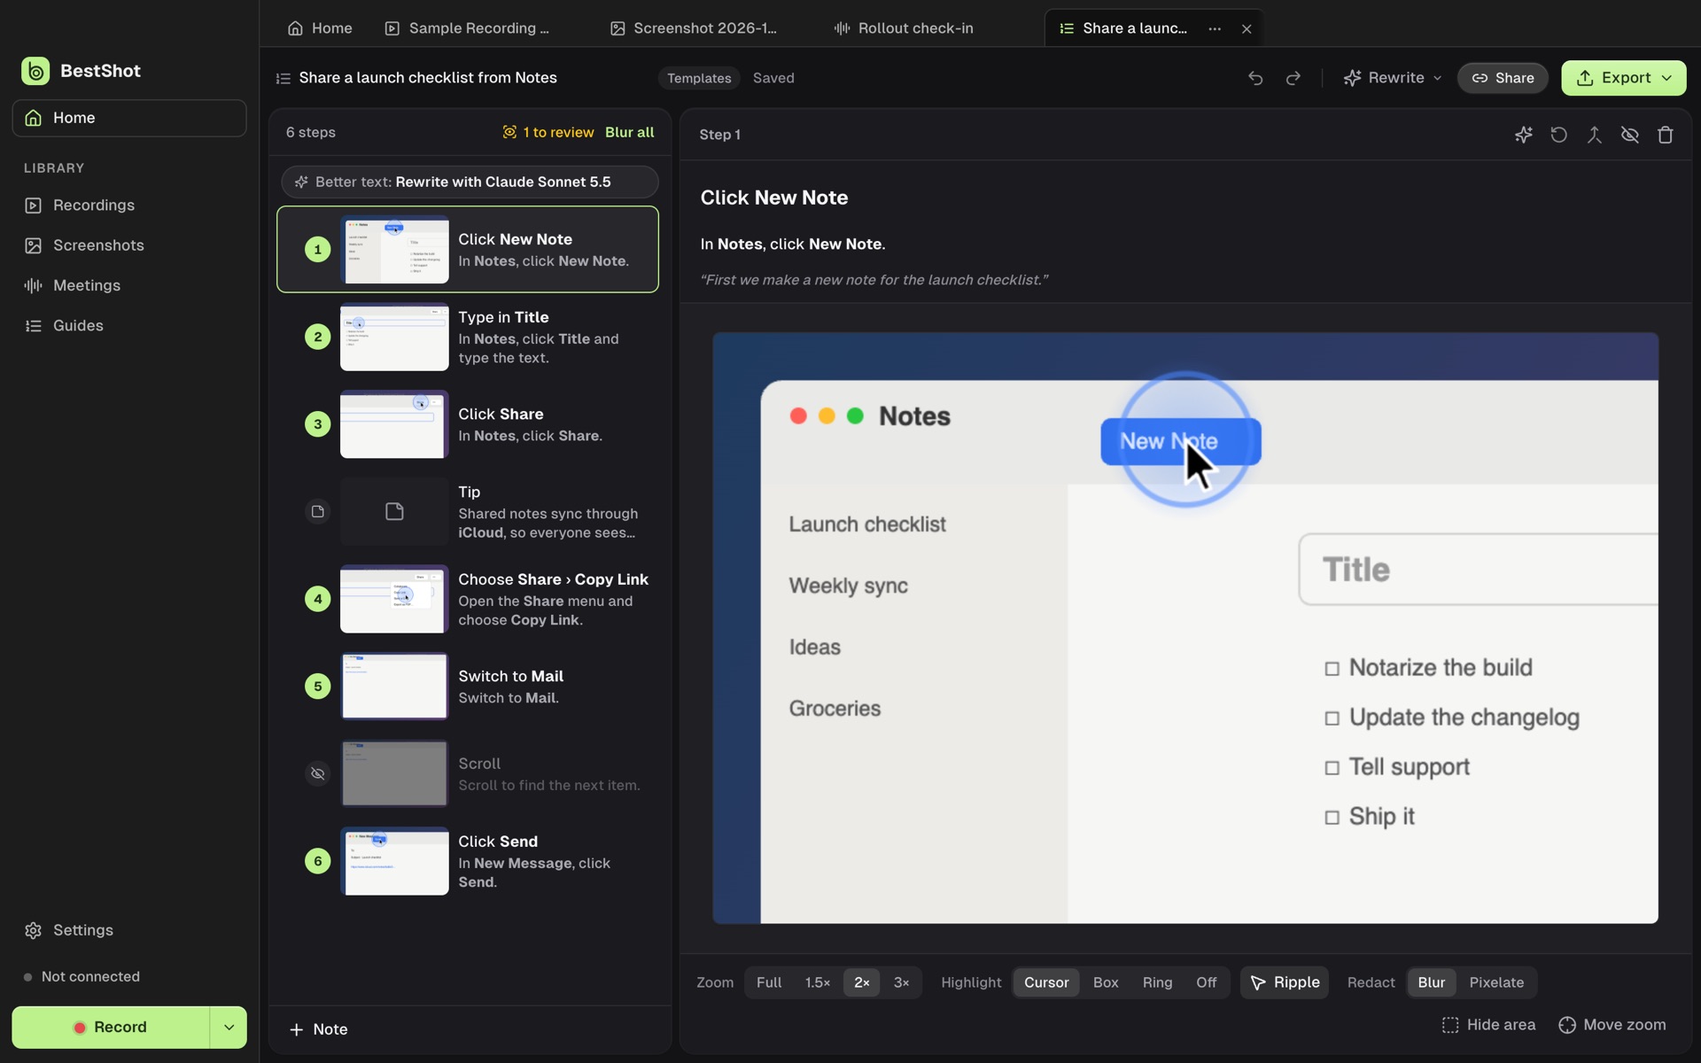Hide Step 1 with the eye-slash icon

coord(1629,135)
